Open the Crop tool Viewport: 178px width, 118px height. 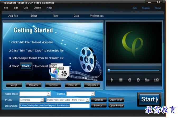76,16
